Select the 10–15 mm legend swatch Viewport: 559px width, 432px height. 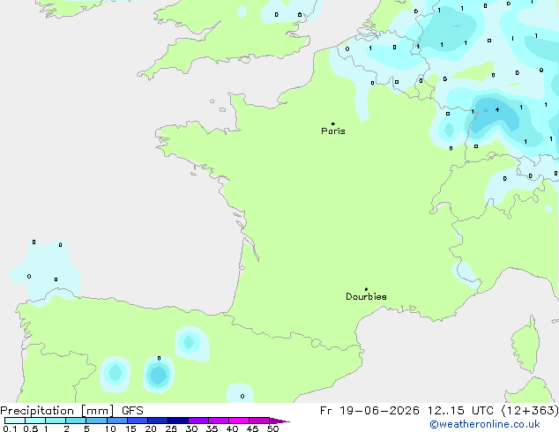pos(116,421)
